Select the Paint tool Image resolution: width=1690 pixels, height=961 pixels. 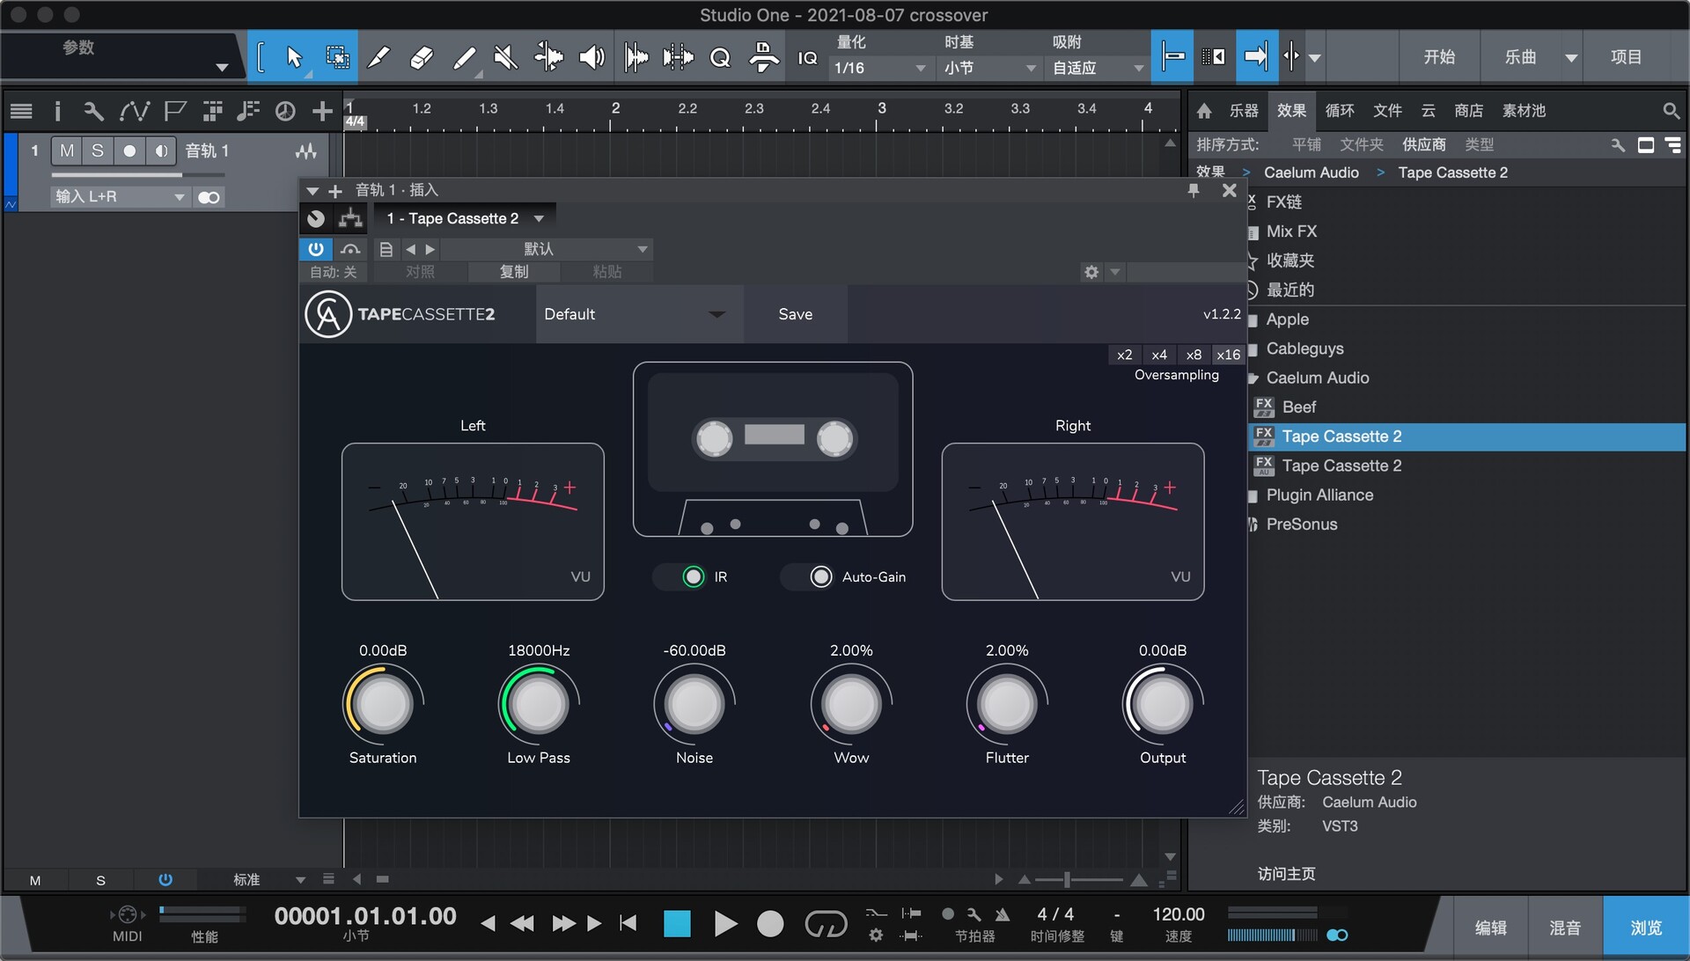point(464,57)
